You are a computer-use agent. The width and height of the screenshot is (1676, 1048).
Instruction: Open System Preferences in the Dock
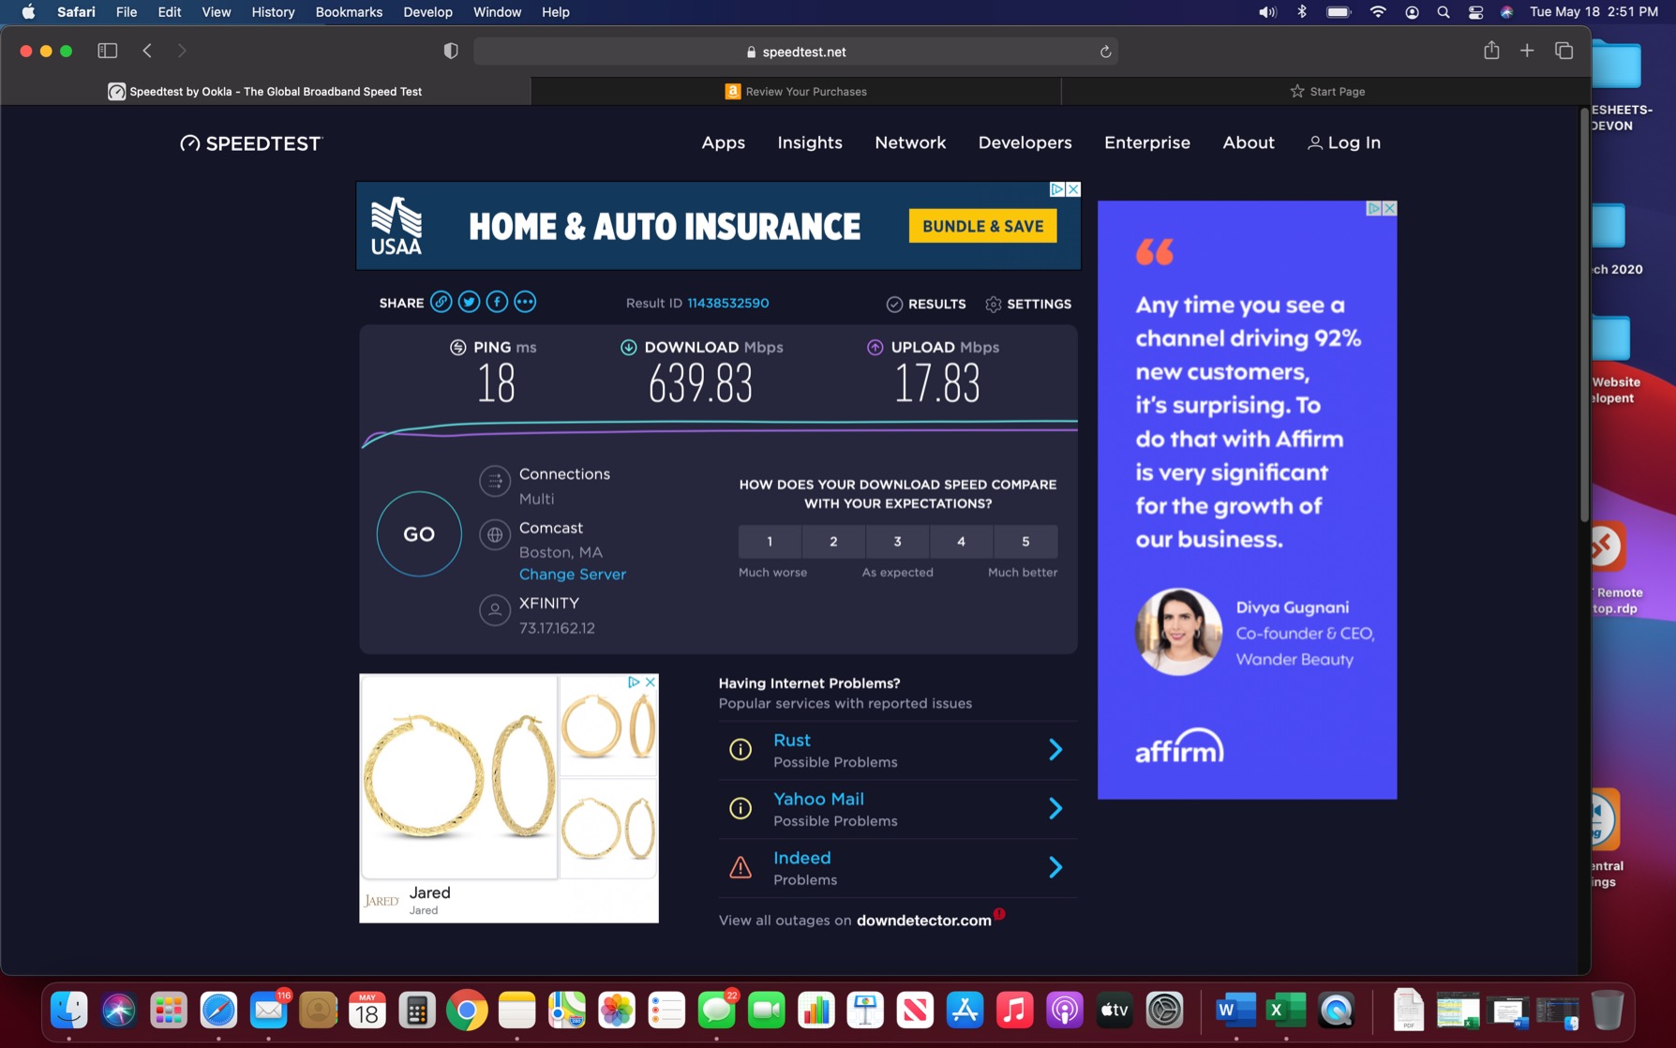[x=1164, y=1011]
